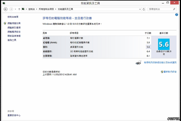Click 所有控制台項目 breadcrumb
This screenshot has height=121, width=181.
(x=46, y=9)
